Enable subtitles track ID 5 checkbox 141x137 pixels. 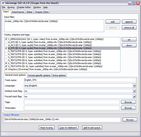click(6, 51)
